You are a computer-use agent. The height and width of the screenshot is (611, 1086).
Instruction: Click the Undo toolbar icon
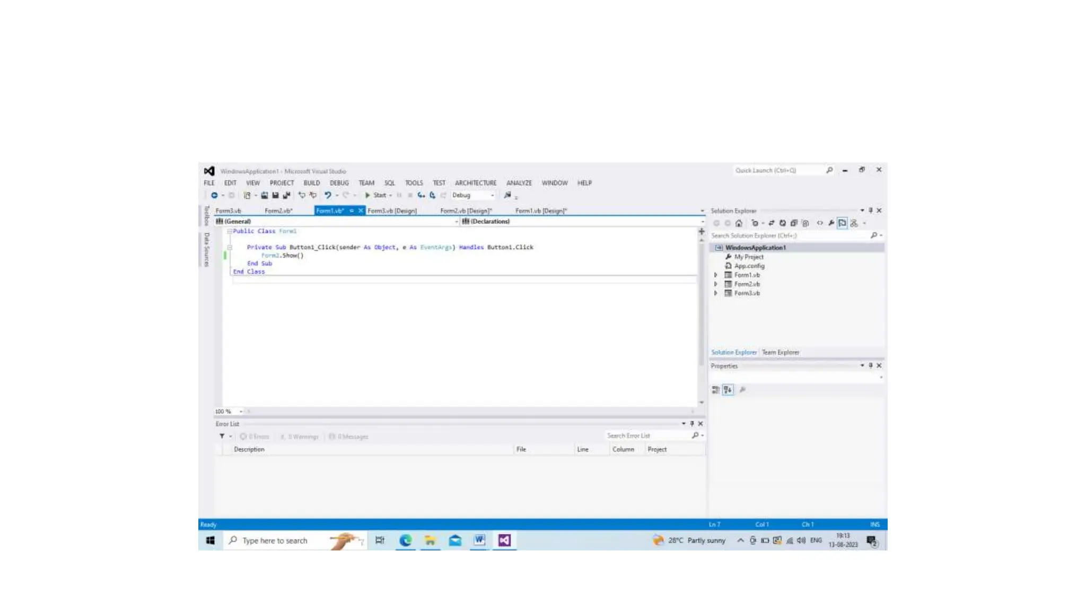tap(328, 195)
